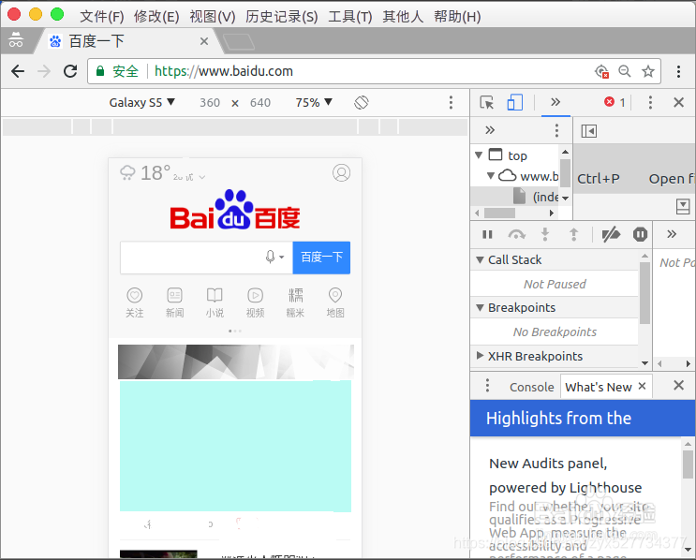Rotate the device orientation
The height and width of the screenshot is (560, 696).
coord(362,102)
